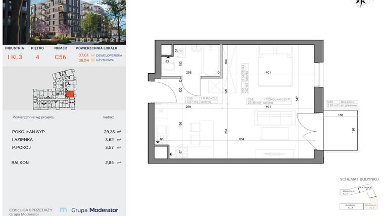Select the toilet symbol in the bathroom
The image size is (384, 216).
coord(169,66)
